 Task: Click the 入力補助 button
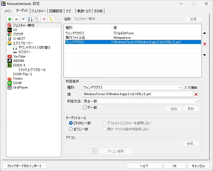point(191,87)
